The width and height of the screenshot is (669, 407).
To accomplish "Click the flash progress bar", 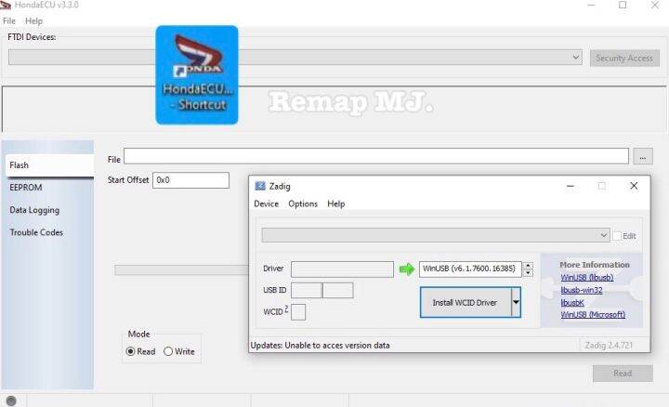I will (x=177, y=269).
